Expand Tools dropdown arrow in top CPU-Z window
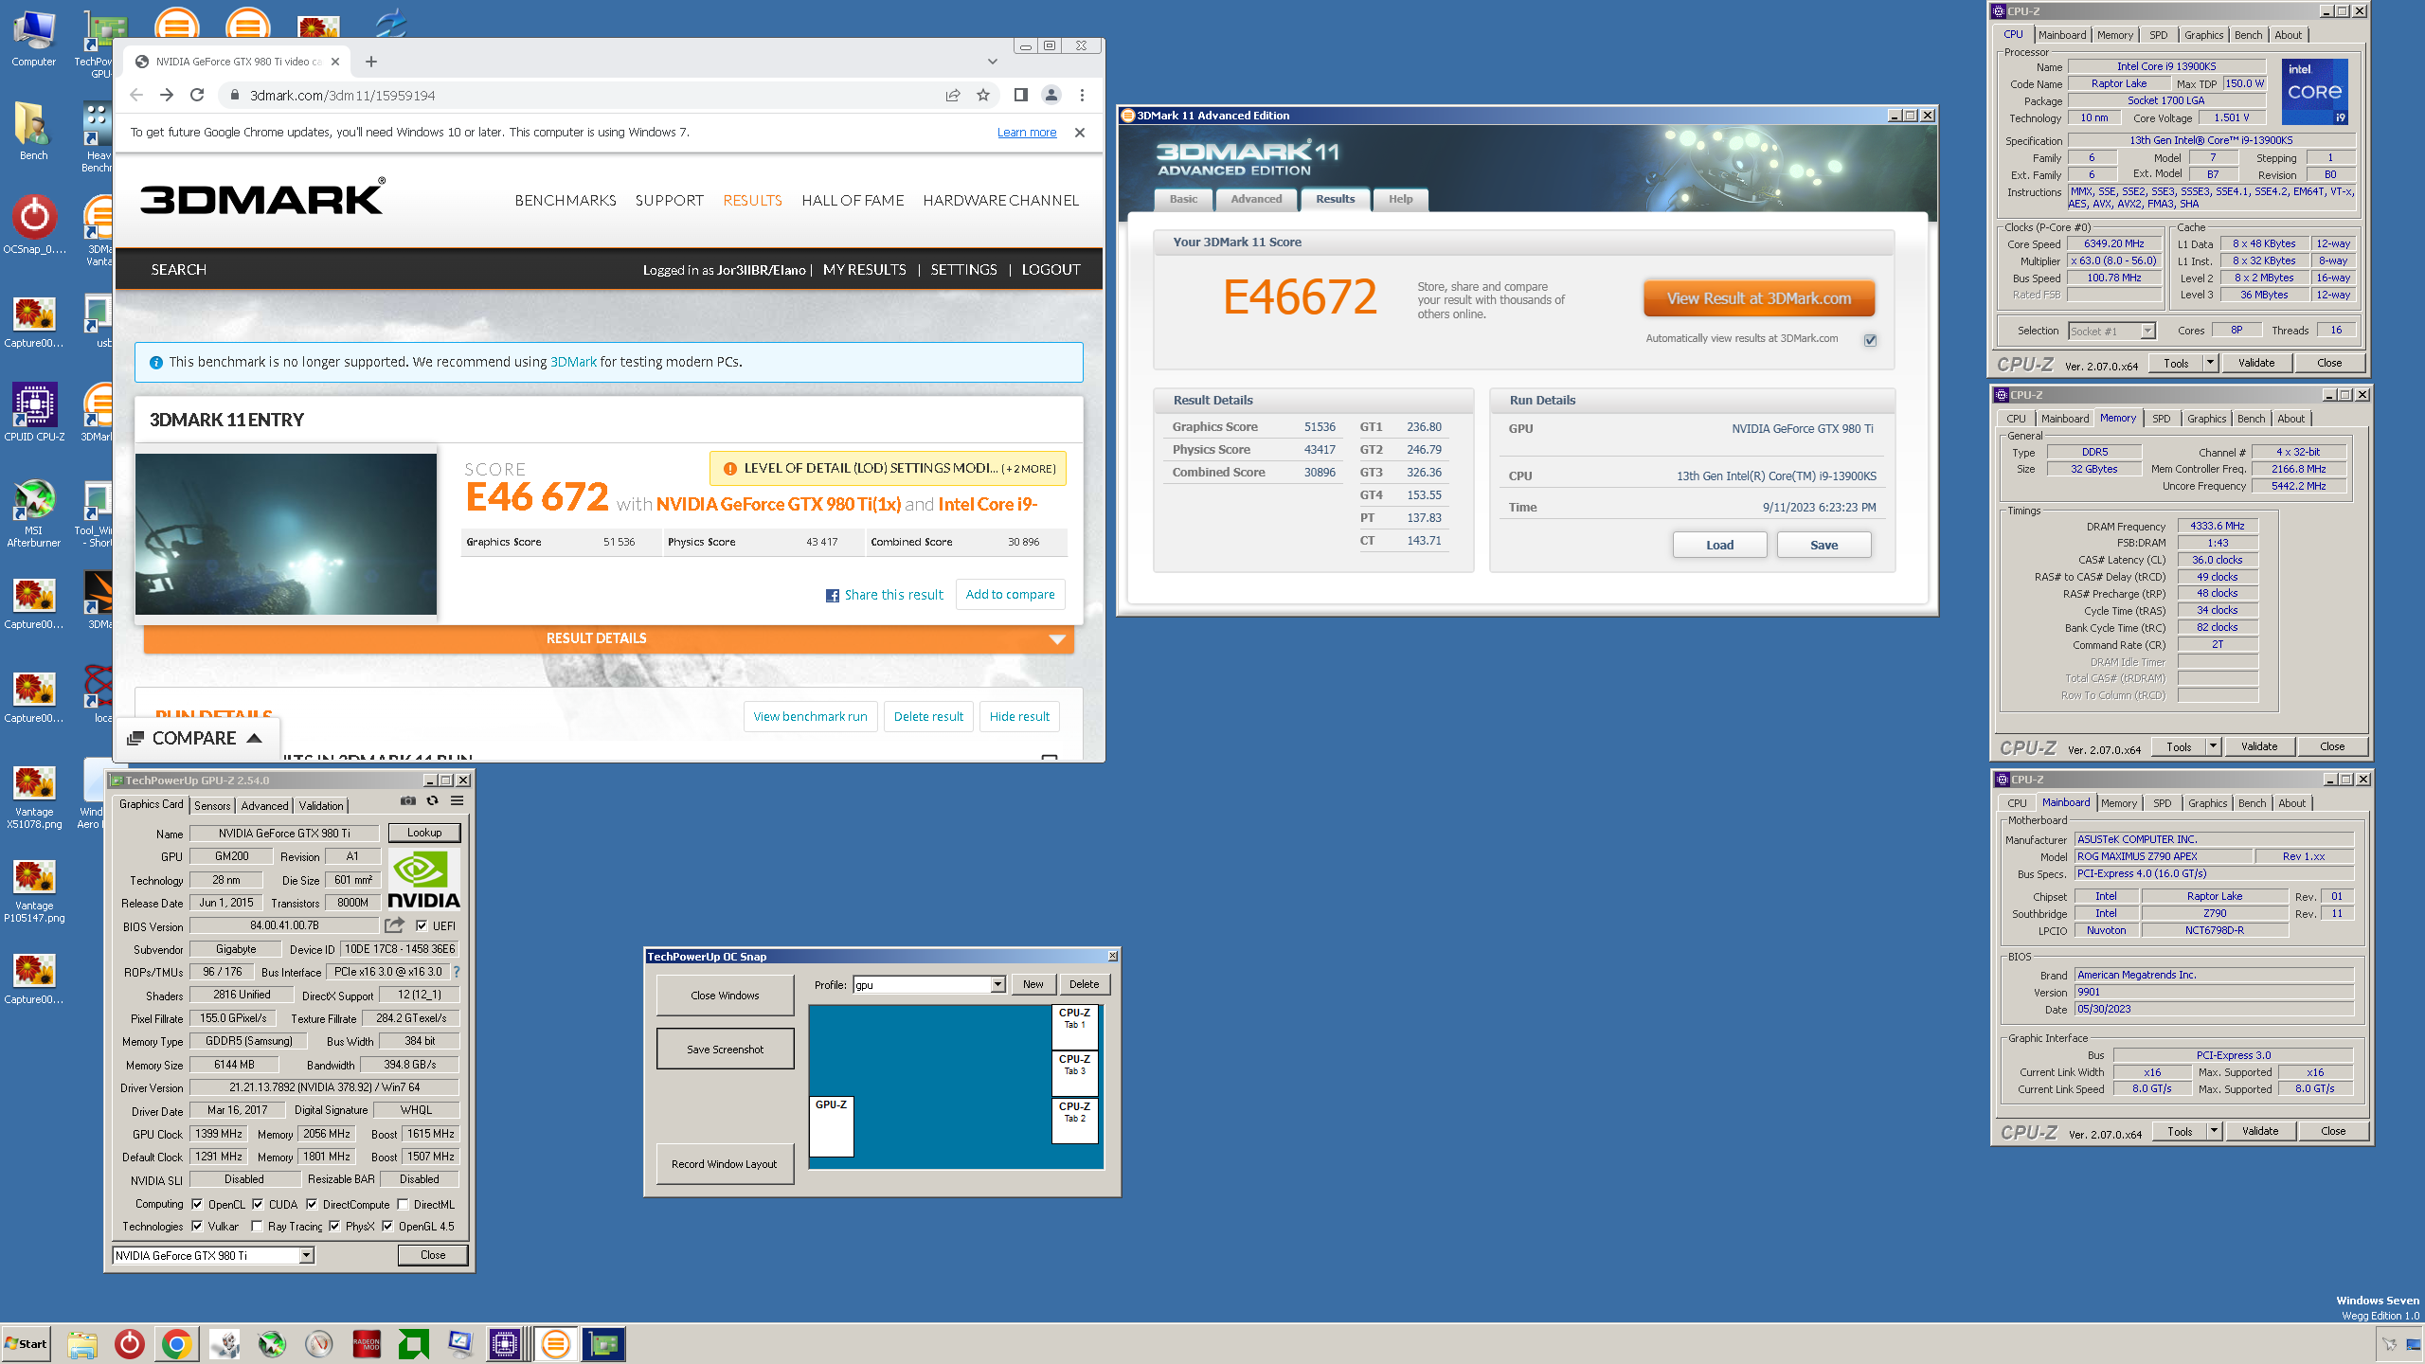The height and width of the screenshot is (1364, 2425). 2210,363
